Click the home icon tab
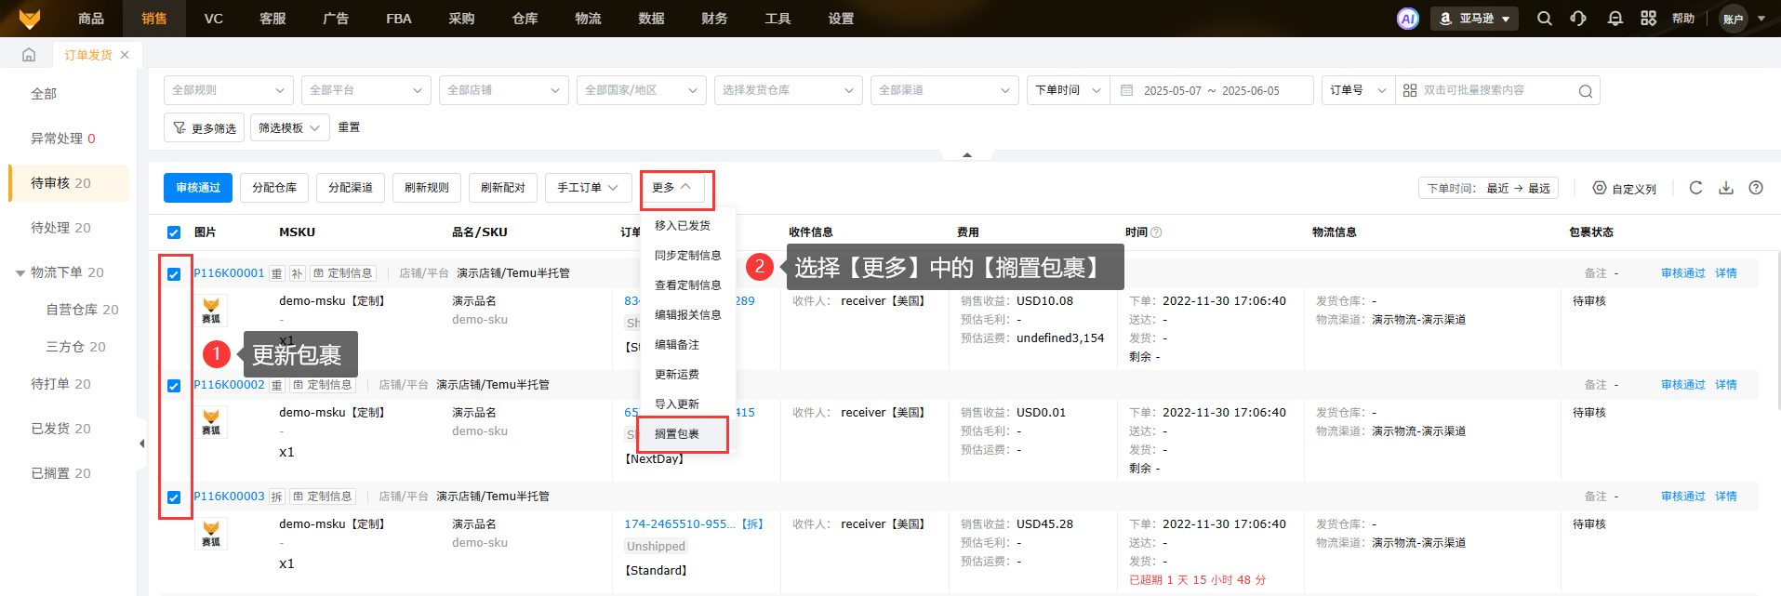The image size is (1781, 596). click(x=29, y=55)
